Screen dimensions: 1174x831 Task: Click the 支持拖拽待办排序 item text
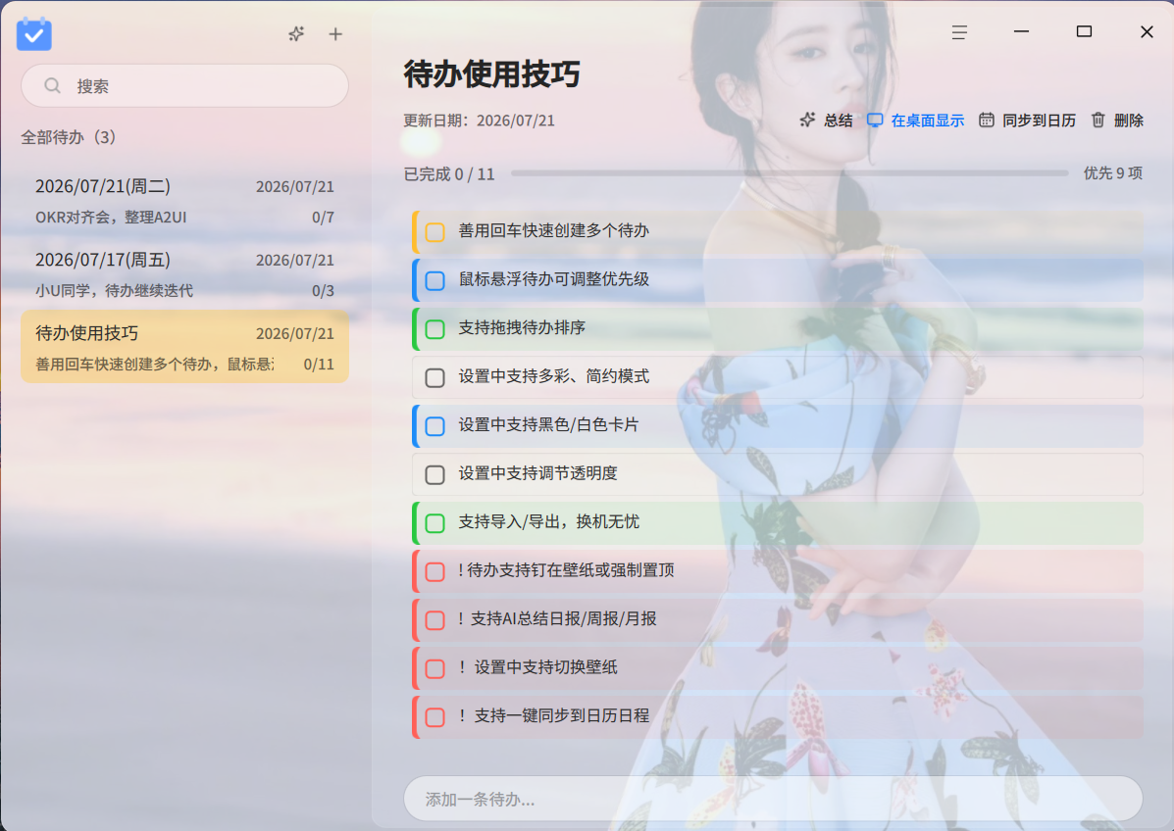[x=522, y=327]
